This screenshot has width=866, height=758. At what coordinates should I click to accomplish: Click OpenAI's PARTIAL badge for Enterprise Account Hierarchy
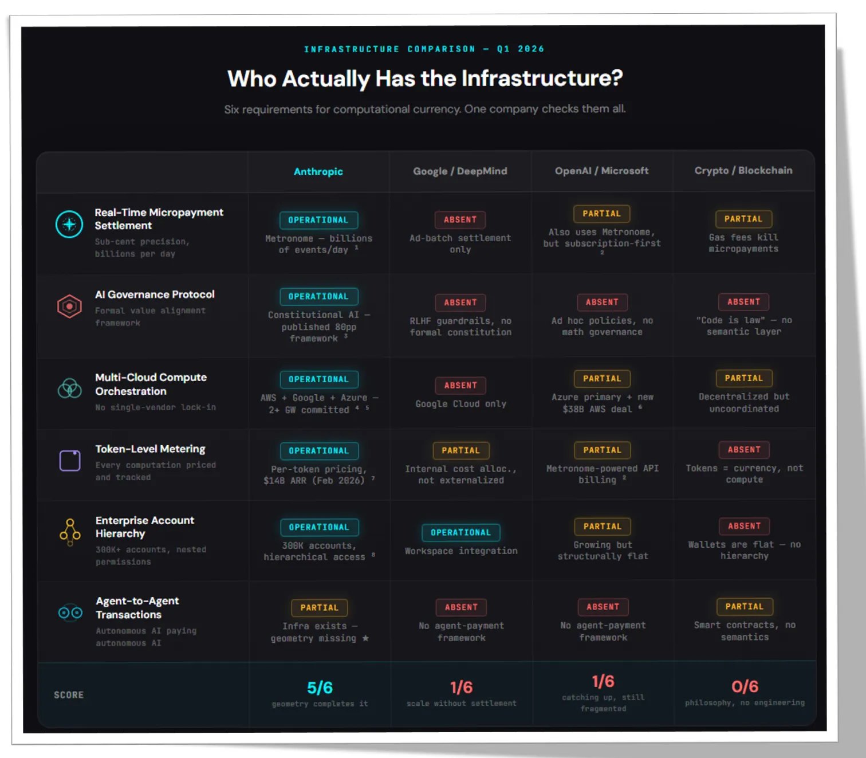603,527
